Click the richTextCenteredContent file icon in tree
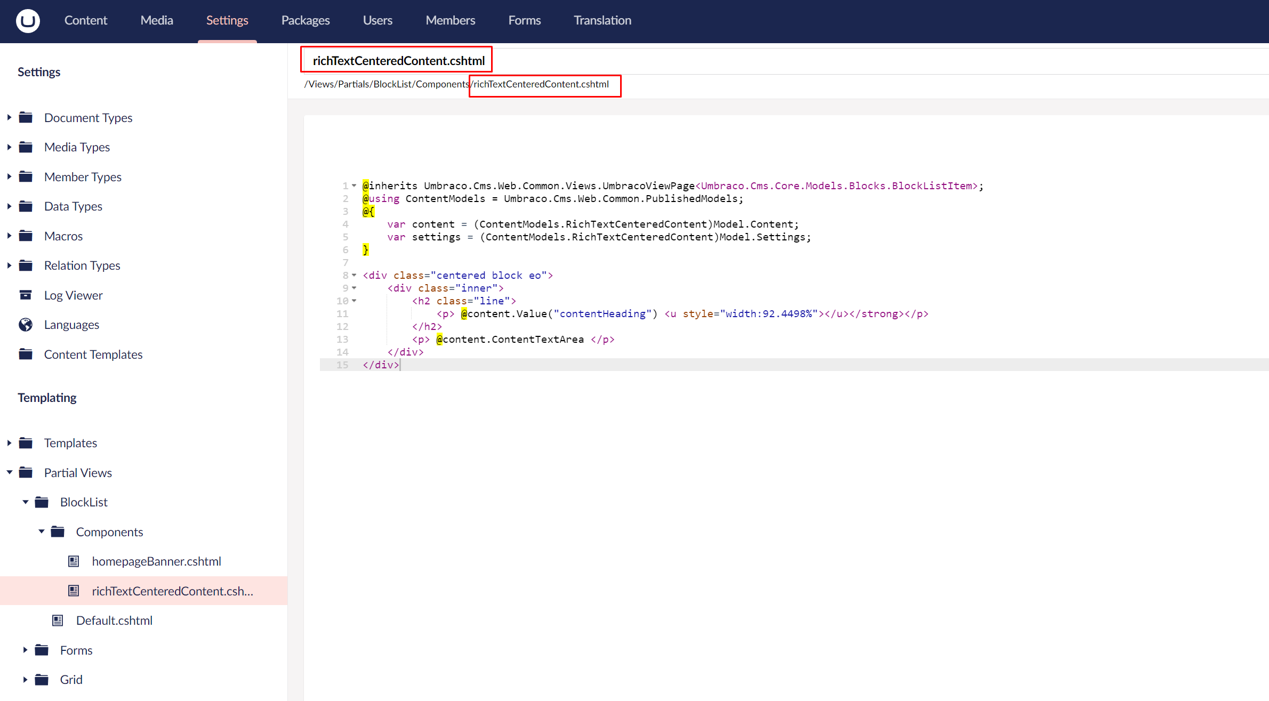 [74, 591]
